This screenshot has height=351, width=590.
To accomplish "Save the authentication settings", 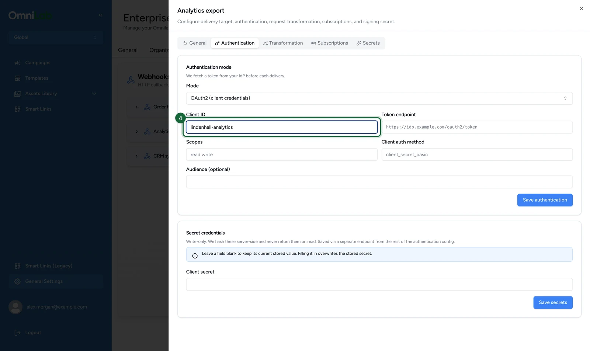I will click(545, 200).
